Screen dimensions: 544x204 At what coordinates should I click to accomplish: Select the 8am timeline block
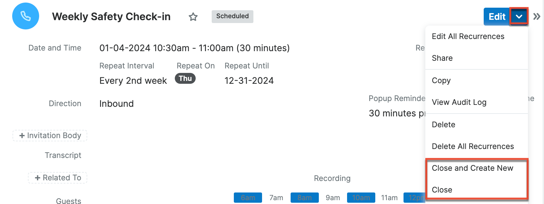(x=304, y=198)
